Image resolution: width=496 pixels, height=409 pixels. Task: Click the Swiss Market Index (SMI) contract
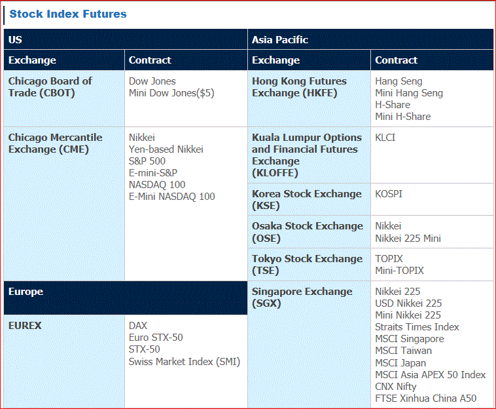[x=185, y=361]
